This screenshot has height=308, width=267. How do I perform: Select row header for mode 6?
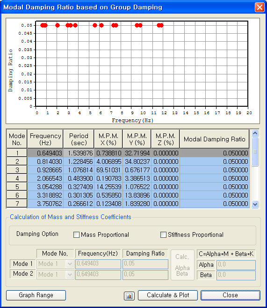coord(17,195)
